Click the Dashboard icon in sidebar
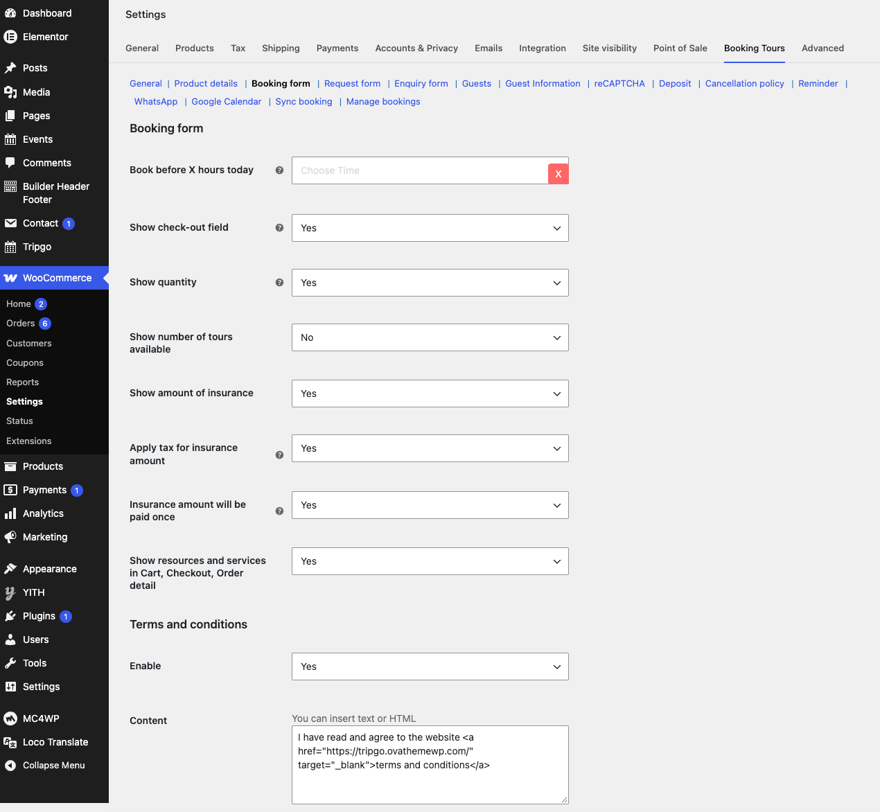Image resolution: width=880 pixels, height=812 pixels. 10,13
